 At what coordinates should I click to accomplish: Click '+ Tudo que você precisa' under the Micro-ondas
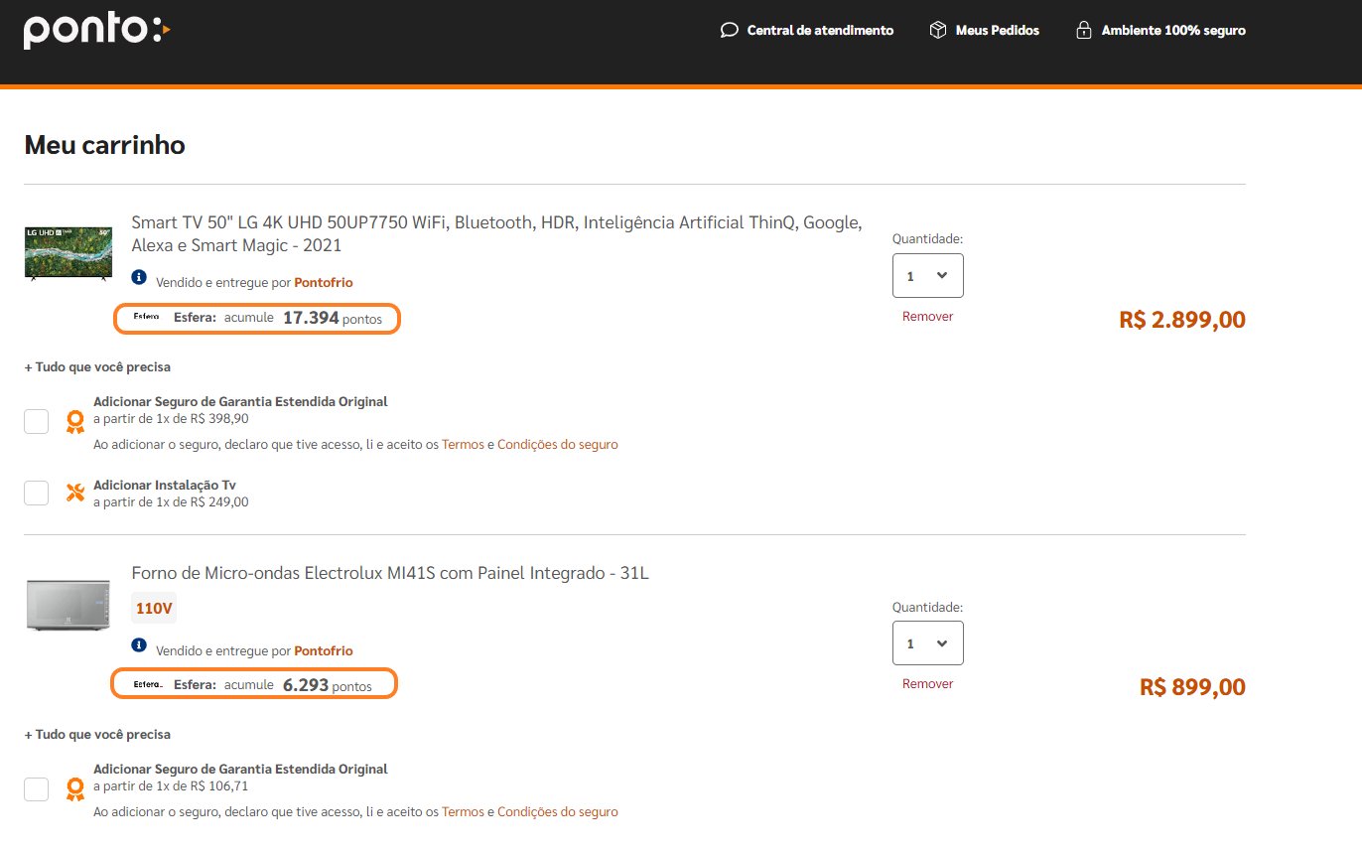click(x=97, y=735)
